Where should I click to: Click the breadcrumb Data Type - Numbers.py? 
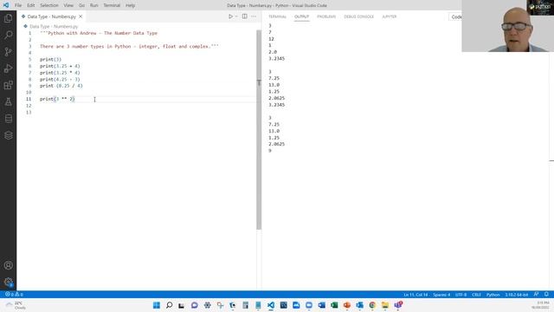pos(54,27)
